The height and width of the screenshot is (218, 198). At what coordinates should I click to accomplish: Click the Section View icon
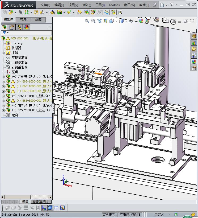pos(106,21)
